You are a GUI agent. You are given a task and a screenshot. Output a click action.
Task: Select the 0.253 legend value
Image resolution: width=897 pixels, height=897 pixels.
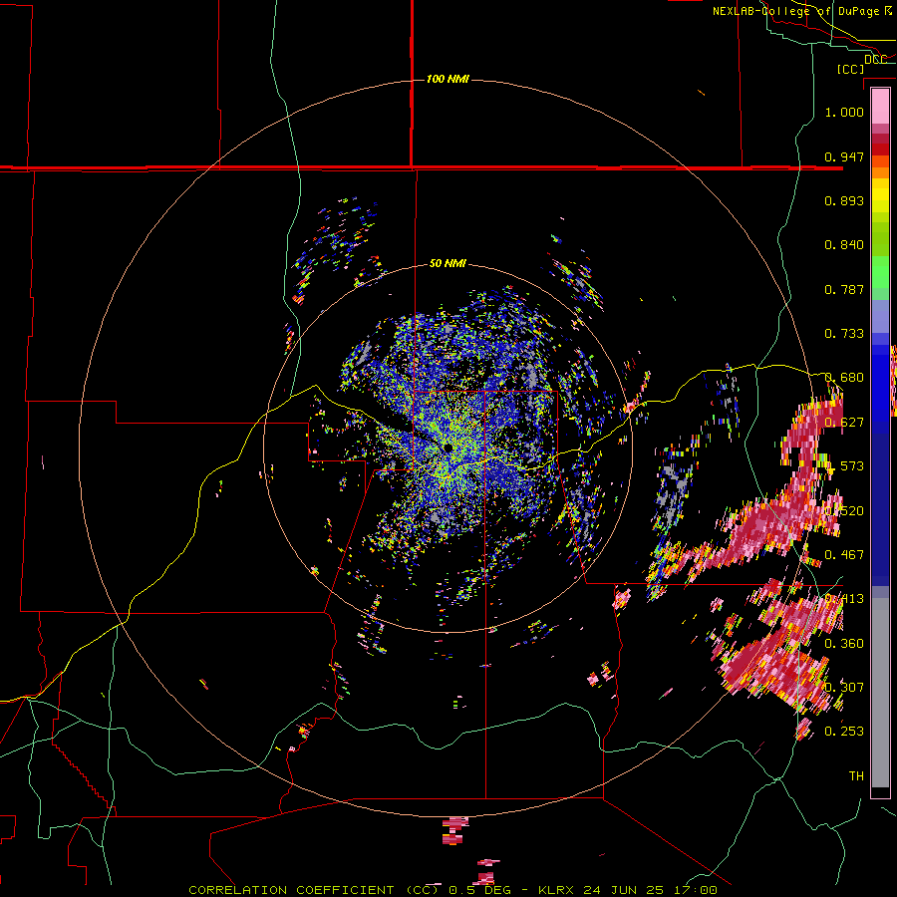844,732
